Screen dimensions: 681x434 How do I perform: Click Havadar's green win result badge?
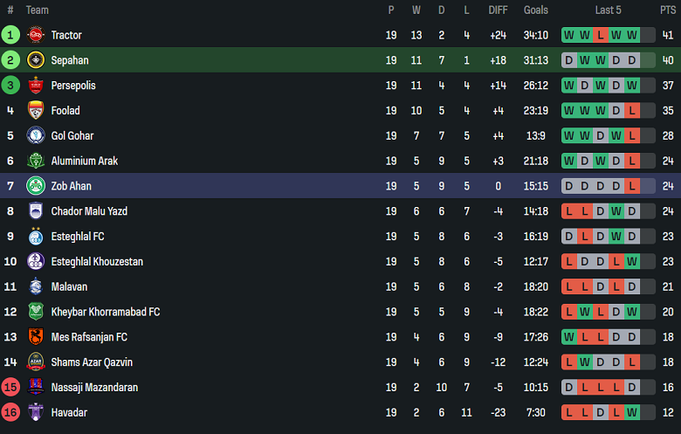coord(632,412)
